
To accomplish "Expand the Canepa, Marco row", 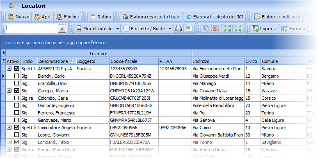I will coord(9,91).
